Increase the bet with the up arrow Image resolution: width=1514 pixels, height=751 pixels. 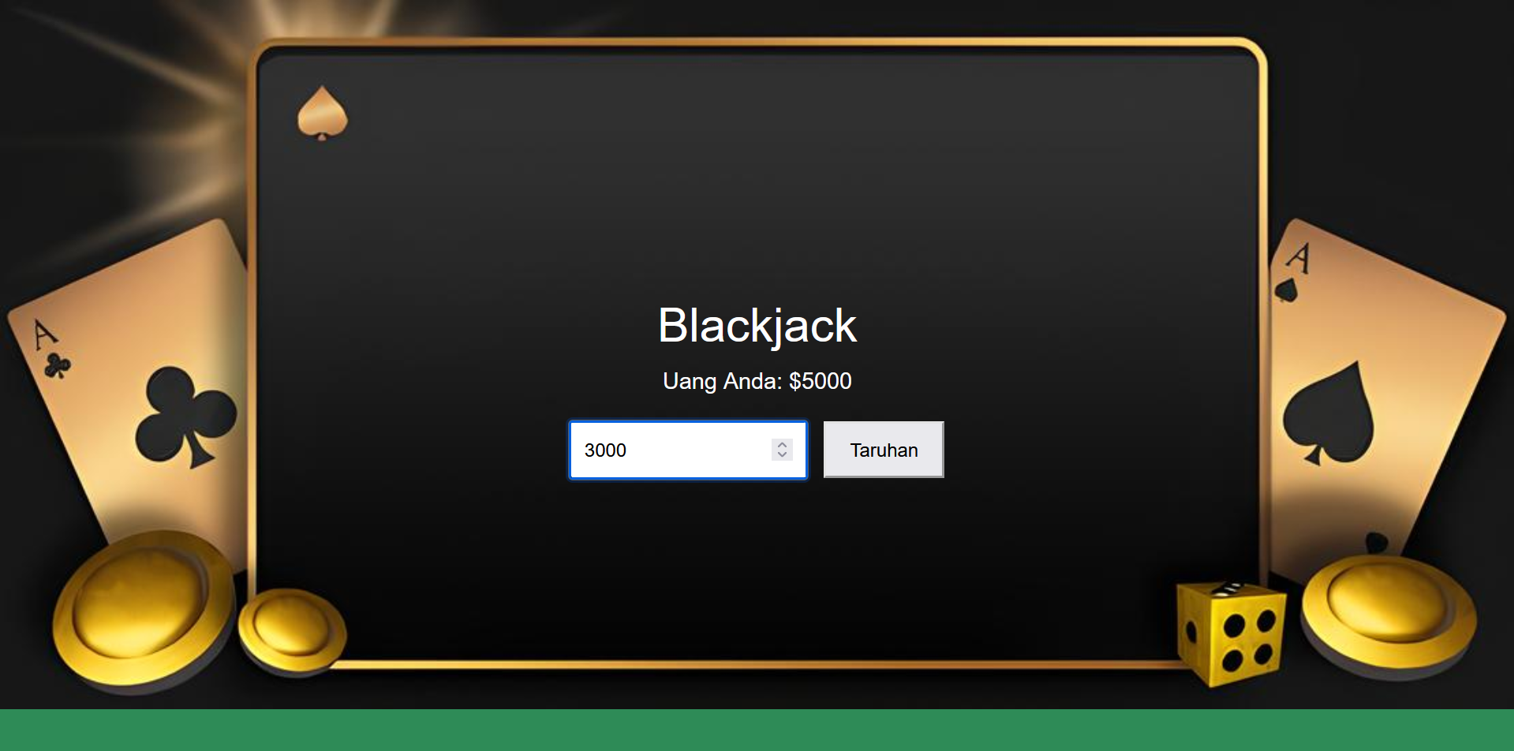point(782,445)
